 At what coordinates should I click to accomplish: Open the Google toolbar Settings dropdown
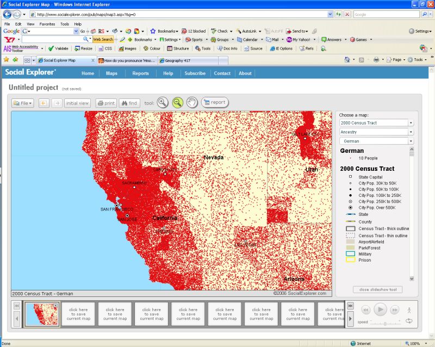[x=420, y=31]
